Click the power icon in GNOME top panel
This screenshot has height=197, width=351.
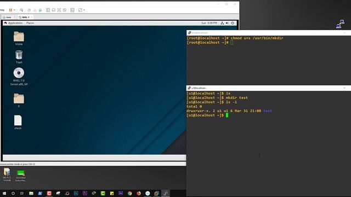(x=233, y=23)
